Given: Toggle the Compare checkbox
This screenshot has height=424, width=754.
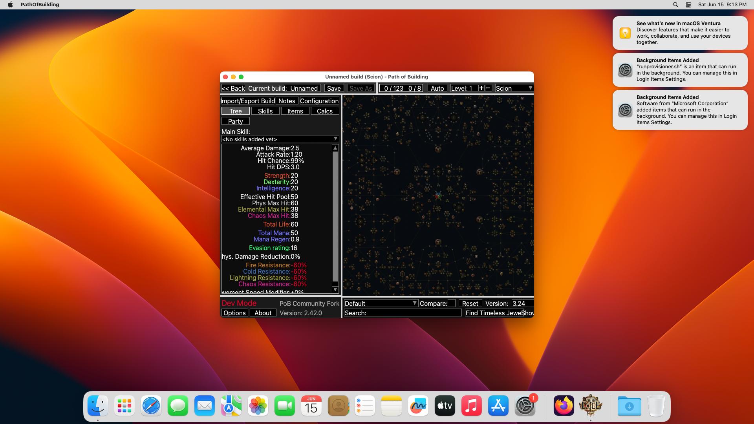Looking at the screenshot, I should pyautogui.click(x=452, y=303).
